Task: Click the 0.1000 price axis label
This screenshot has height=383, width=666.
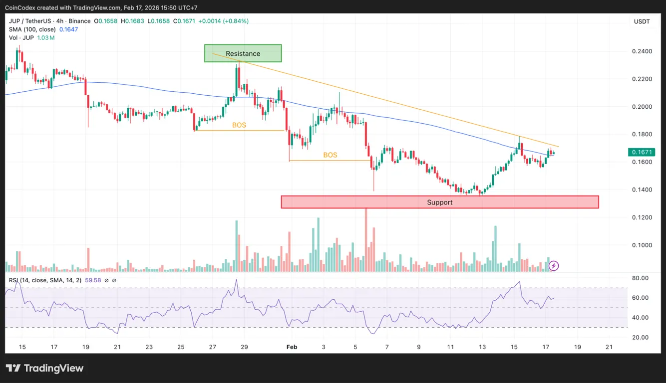Action: [x=642, y=245]
